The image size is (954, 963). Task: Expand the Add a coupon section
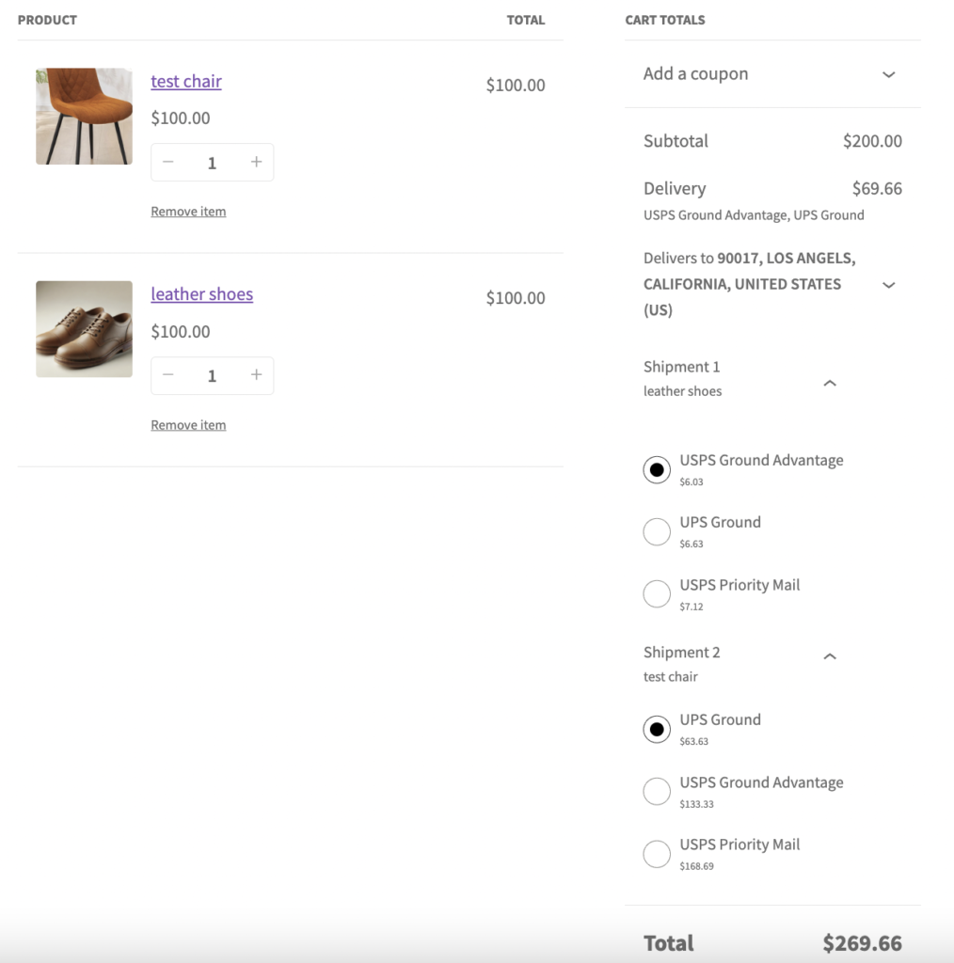coord(888,74)
